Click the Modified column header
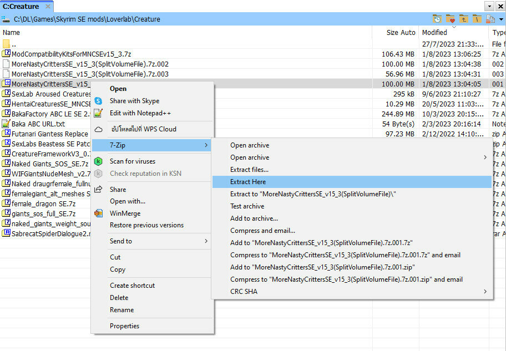The height and width of the screenshot is (351, 506). click(454, 33)
